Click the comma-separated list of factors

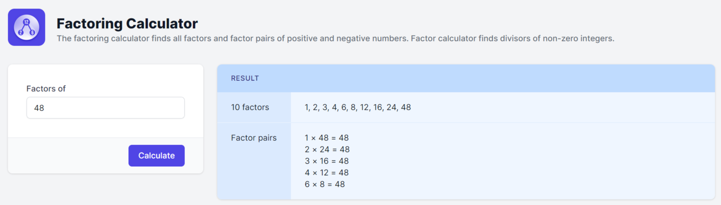(357, 107)
